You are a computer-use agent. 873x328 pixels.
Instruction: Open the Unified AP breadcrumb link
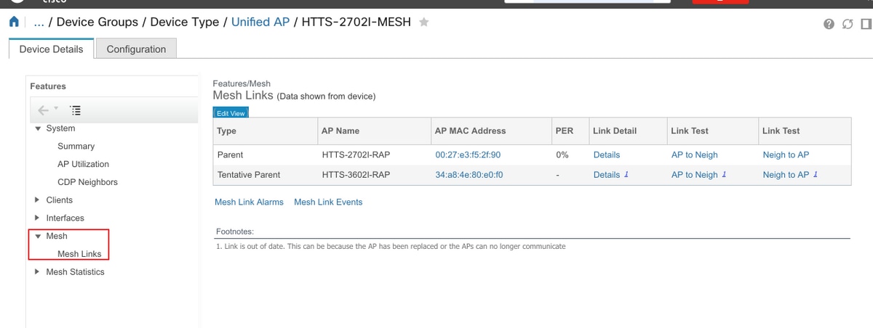point(260,22)
